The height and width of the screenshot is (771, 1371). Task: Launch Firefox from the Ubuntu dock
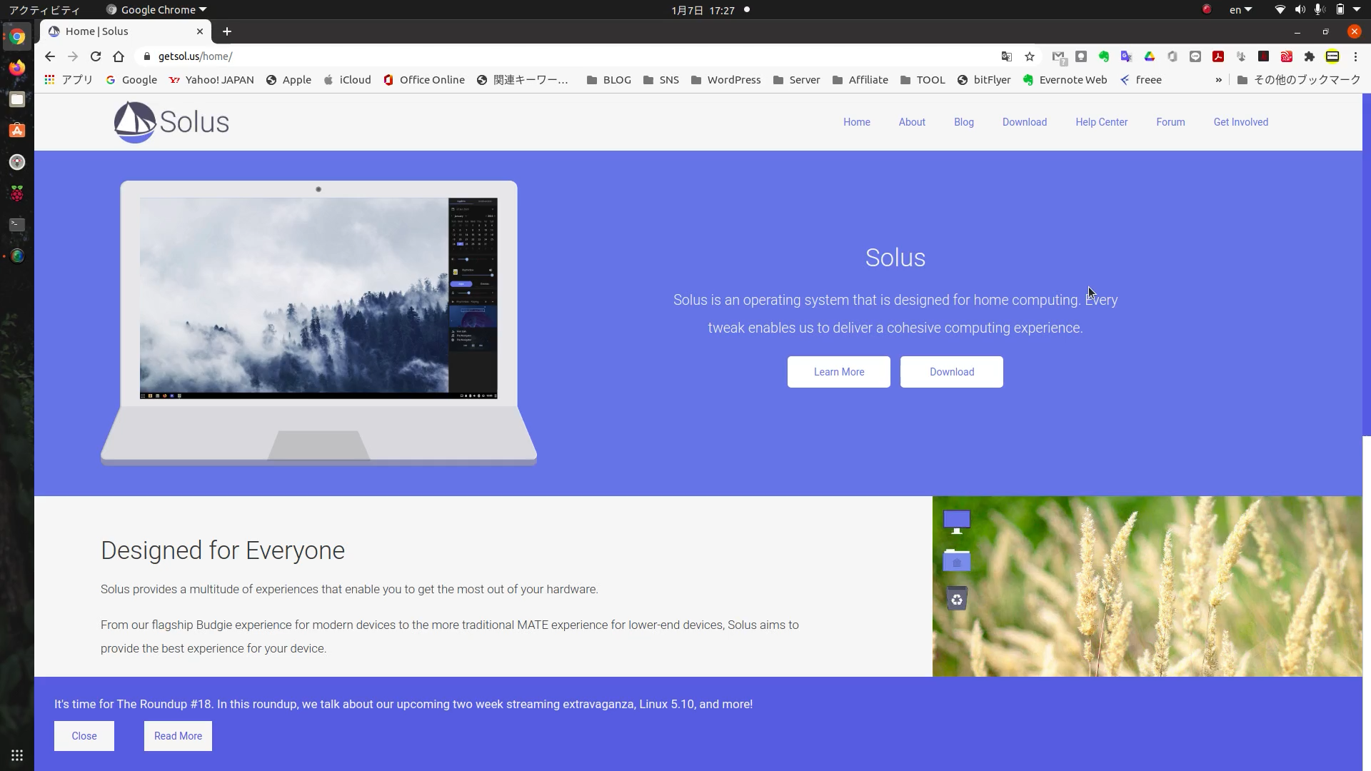coord(17,69)
